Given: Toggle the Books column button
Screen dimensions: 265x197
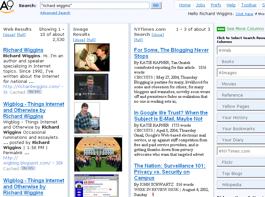Looking at the screenshot, I should tap(241, 61).
